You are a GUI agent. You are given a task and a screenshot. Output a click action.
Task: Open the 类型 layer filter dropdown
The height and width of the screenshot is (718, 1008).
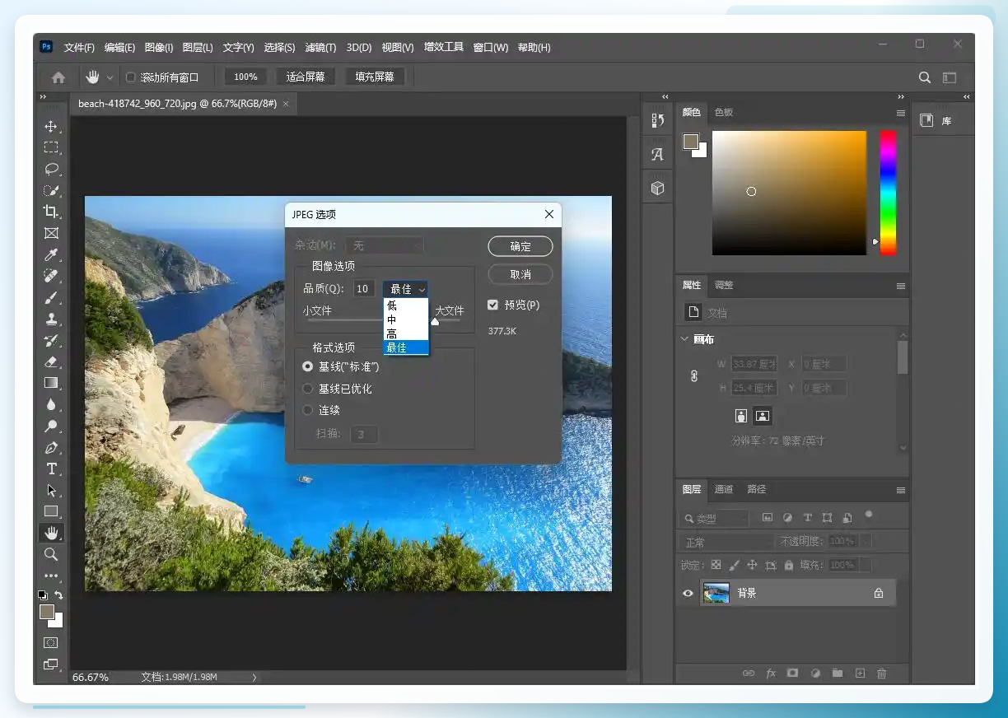pyautogui.click(x=715, y=519)
